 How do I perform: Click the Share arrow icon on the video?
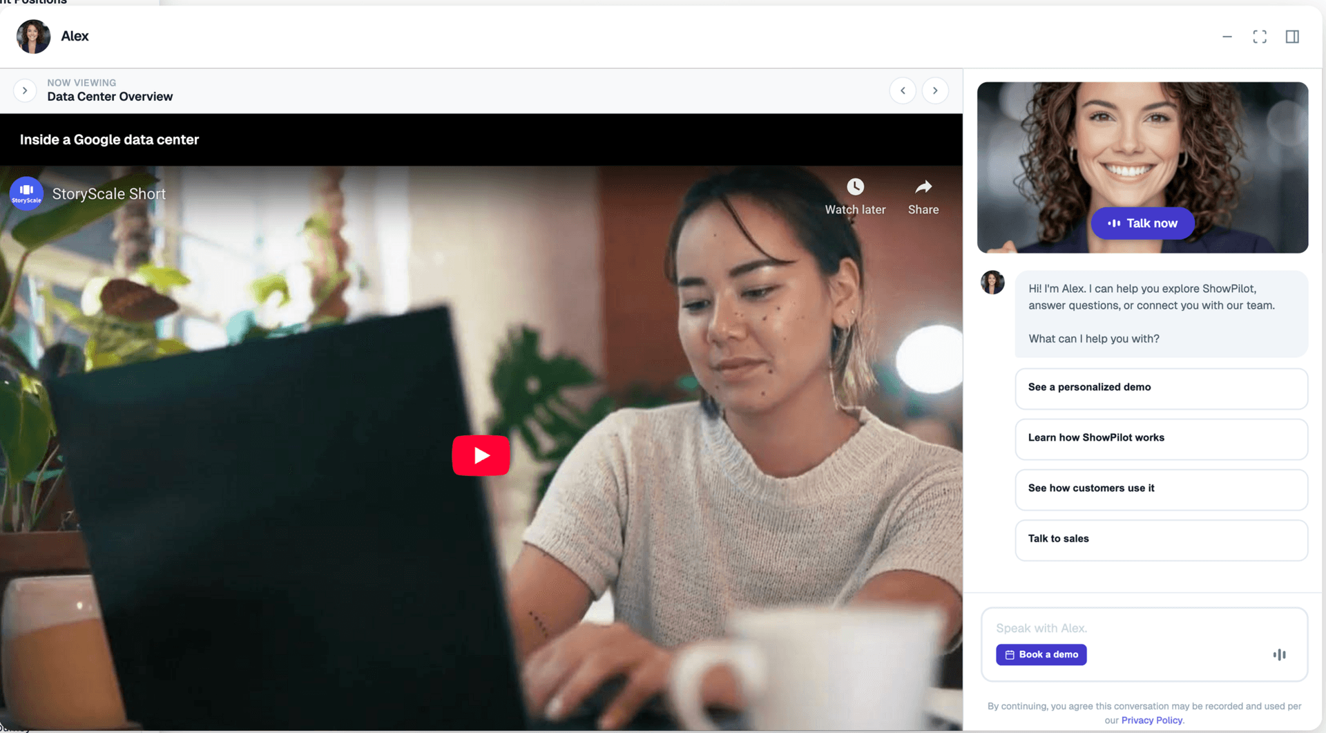point(923,187)
